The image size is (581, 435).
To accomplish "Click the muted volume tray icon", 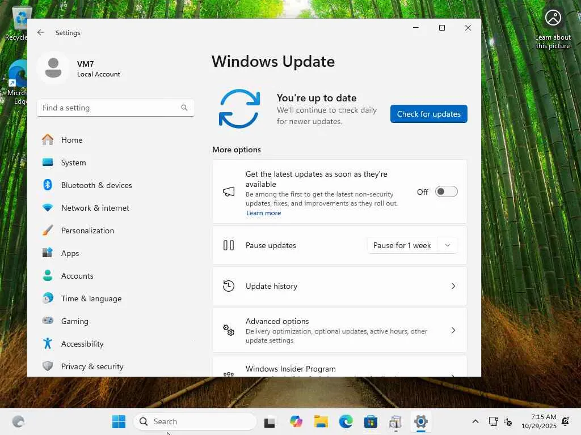I will tap(508, 421).
